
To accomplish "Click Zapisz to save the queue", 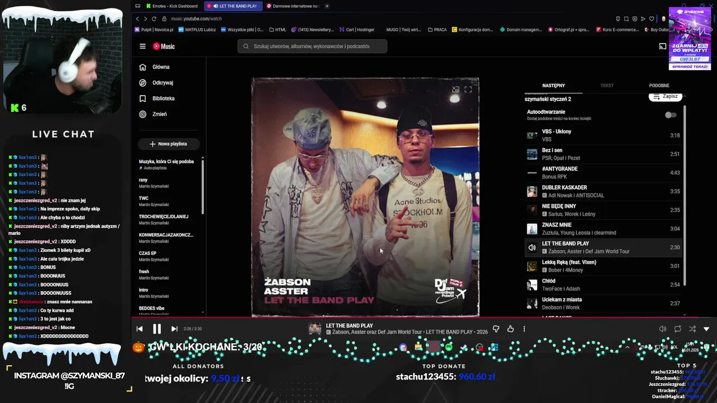I will pyautogui.click(x=665, y=97).
